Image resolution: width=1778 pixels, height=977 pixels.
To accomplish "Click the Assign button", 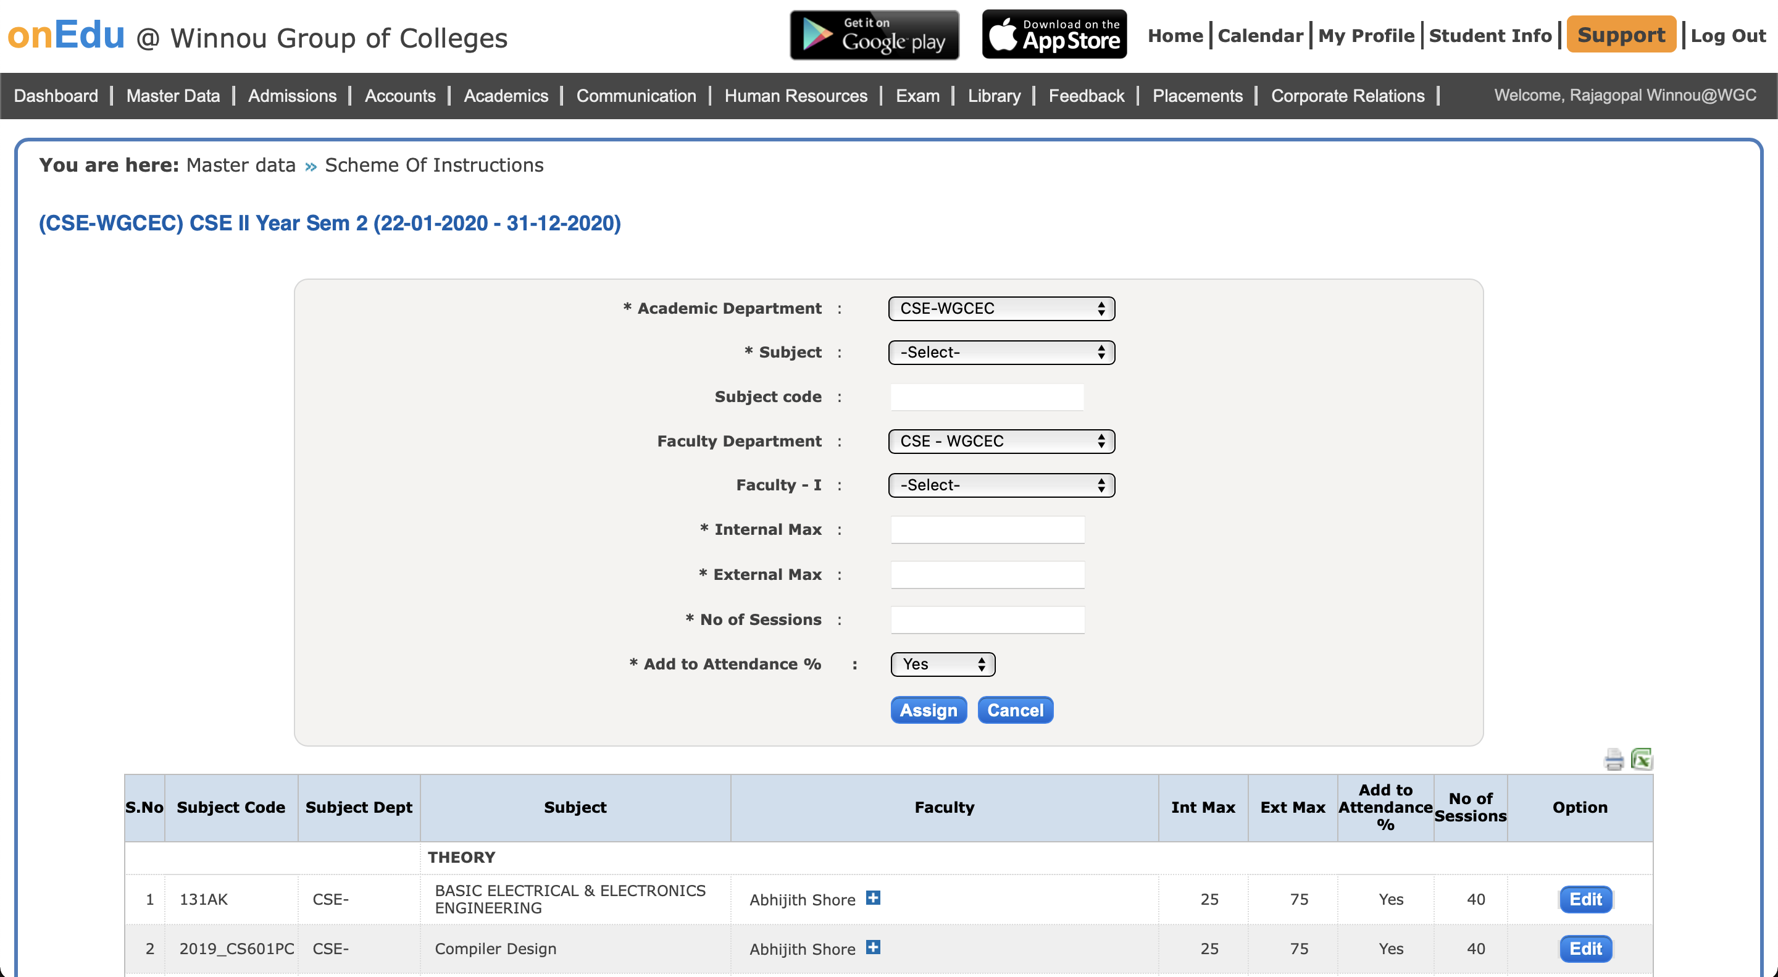I will [928, 710].
